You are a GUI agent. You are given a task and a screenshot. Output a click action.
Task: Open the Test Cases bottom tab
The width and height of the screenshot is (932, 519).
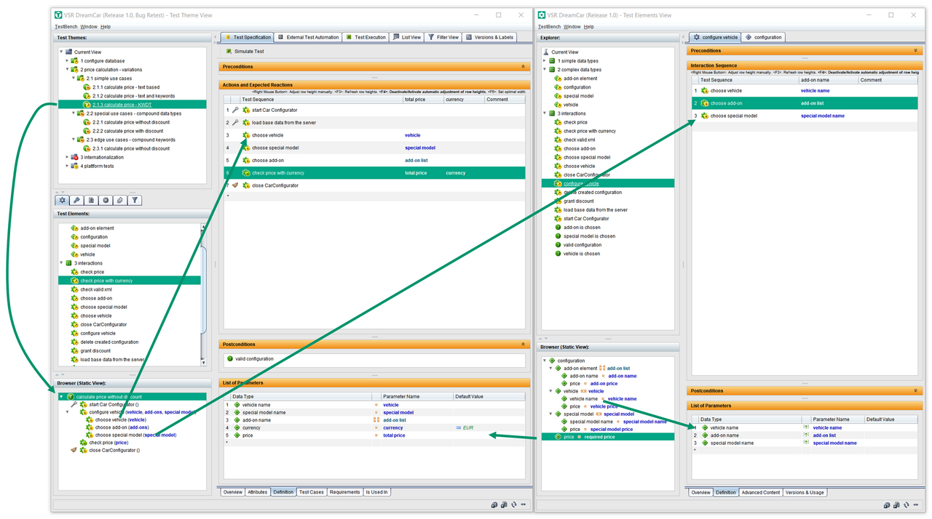point(311,492)
